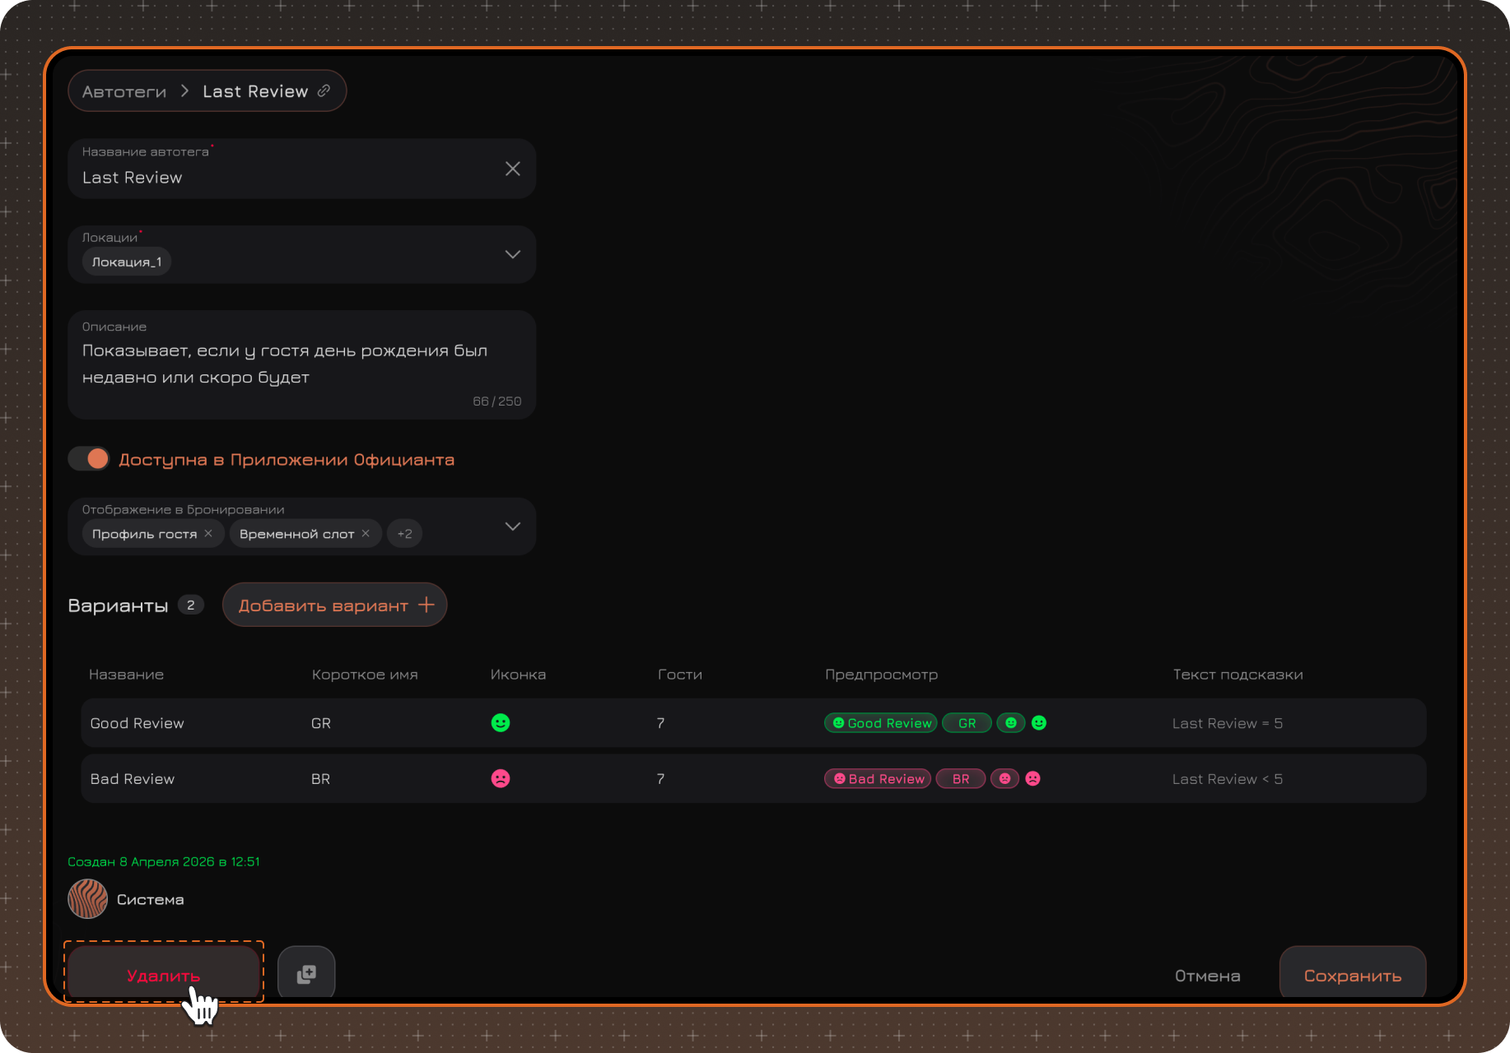The width and height of the screenshot is (1510, 1053).
Task: Click the Система user avatar
Action: [87, 899]
